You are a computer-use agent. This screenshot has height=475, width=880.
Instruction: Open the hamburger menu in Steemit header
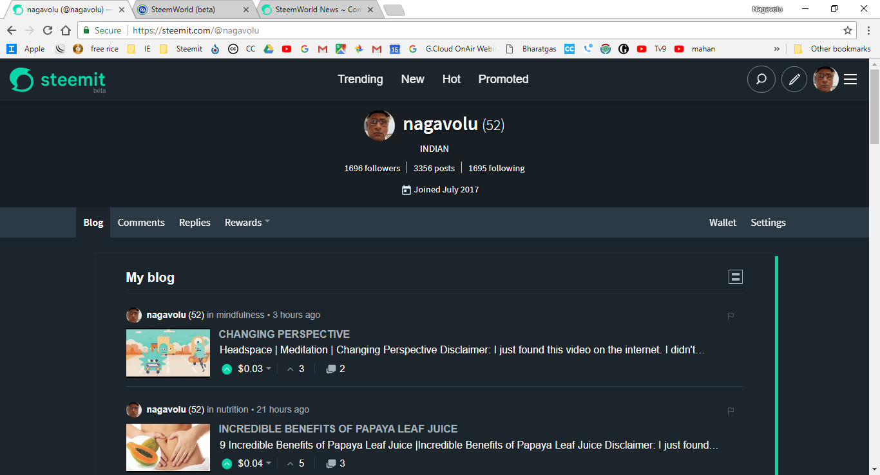click(850, 79)
